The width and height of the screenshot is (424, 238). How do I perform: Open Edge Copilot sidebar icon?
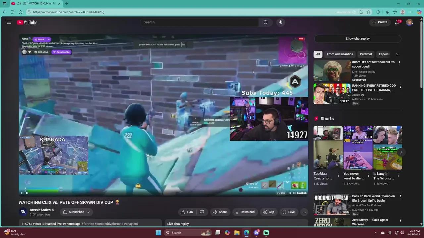coord(419,12)
